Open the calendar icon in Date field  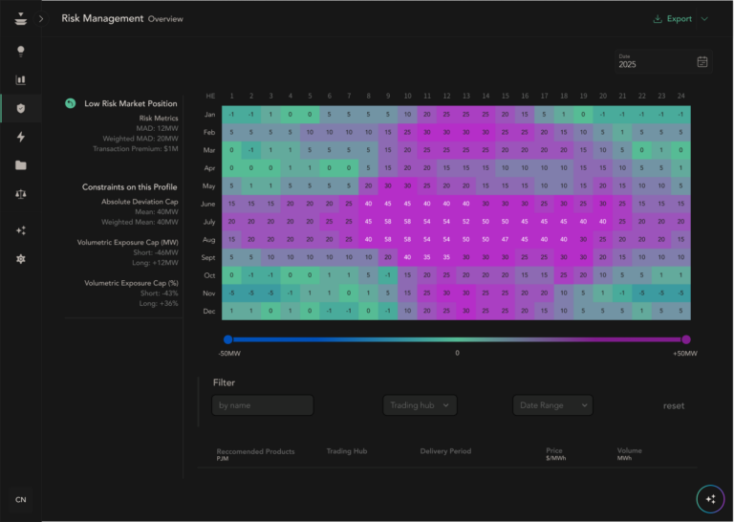(x=702, y=62)
